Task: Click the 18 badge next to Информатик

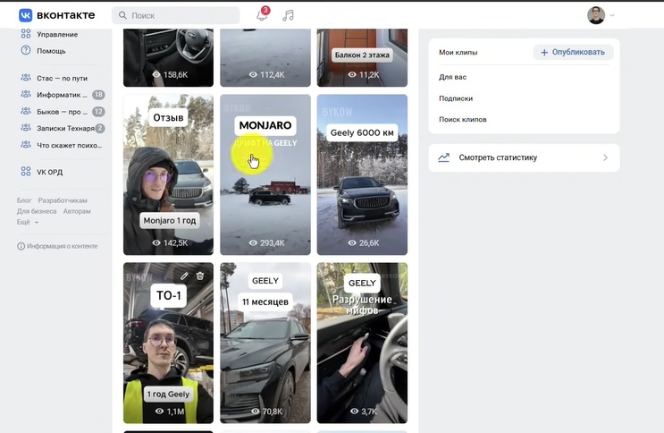Action: click(98, 95)
